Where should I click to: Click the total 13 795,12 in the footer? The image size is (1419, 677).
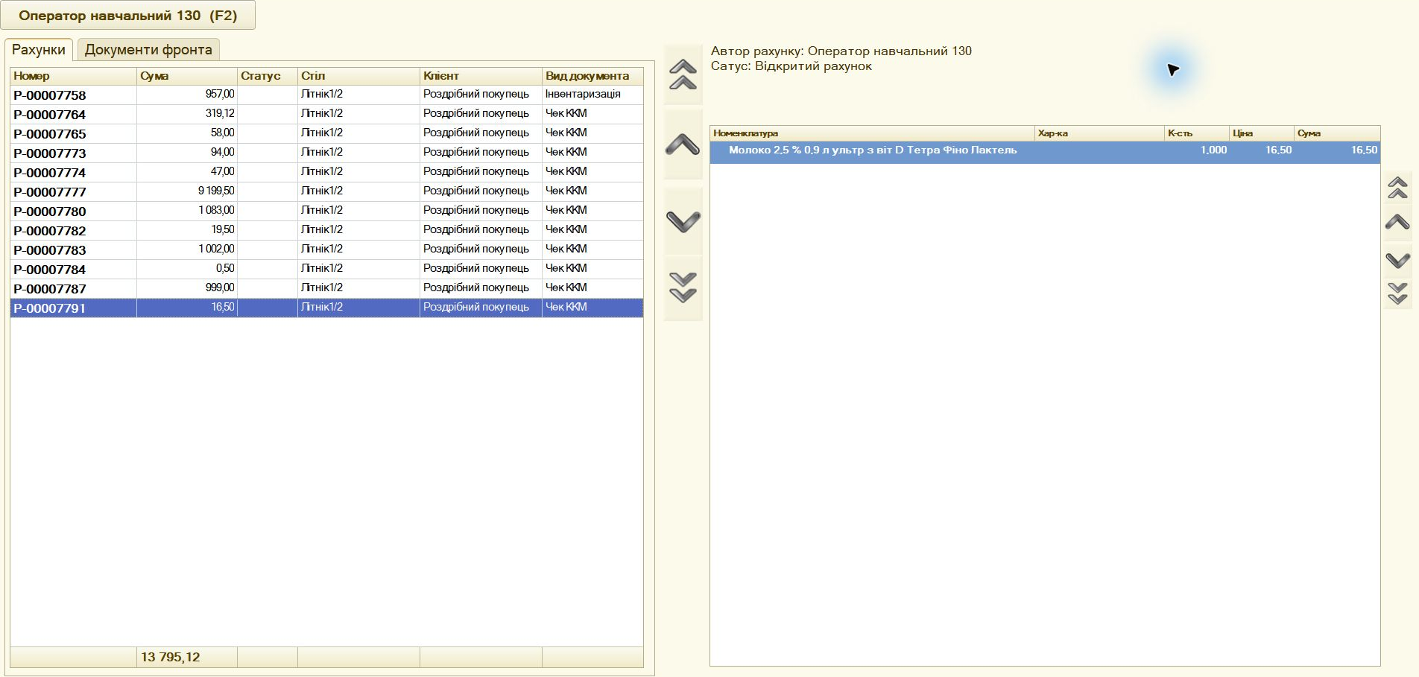point(171,657)
